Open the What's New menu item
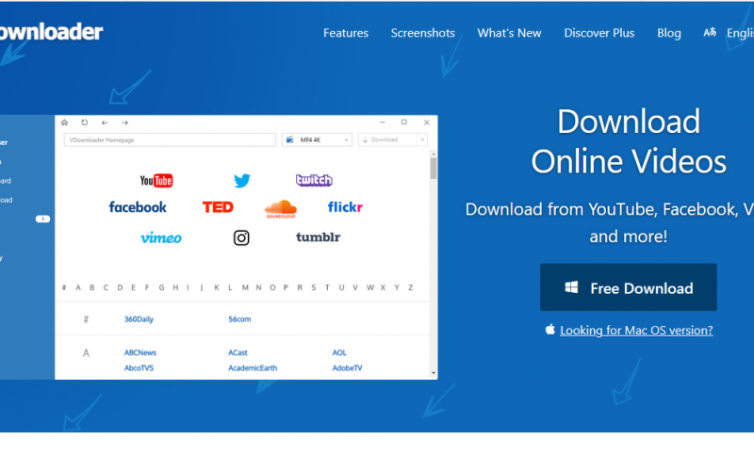754x471 pixels. (x=509, y=33)
